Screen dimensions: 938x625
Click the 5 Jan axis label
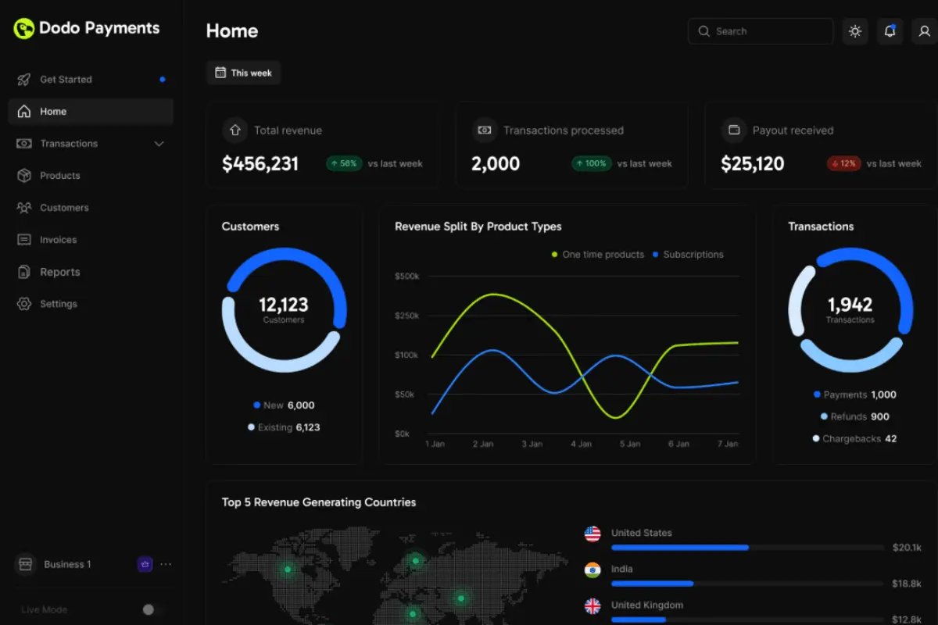(630, 444)
